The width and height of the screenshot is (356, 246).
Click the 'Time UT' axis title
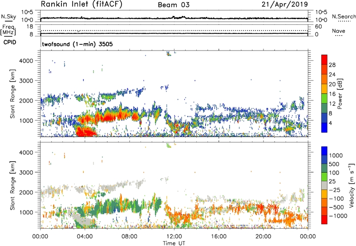click(x=174, y=243)
